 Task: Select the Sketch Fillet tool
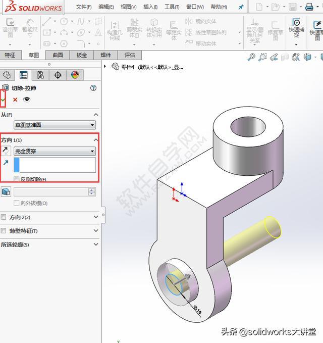81,43
